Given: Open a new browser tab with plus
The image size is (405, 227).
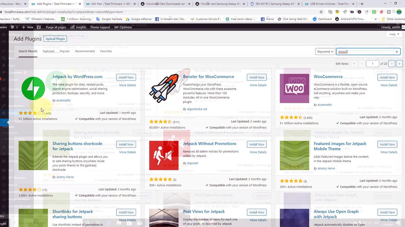Looking at the screenshot, I should tap(362, 4).
